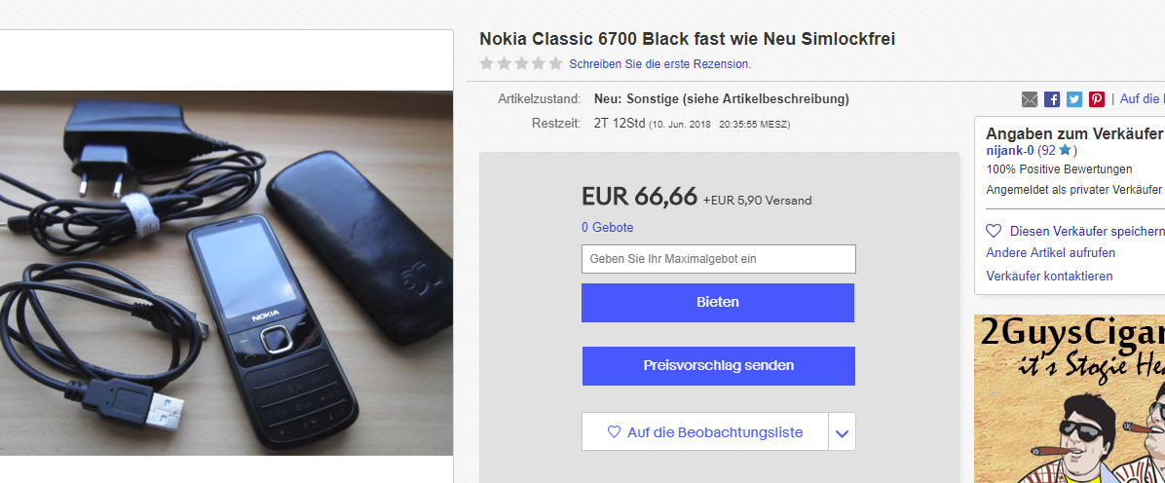Click Verkäufer kontaktieren link
1165x483 pixels.
pos(1049,277)
